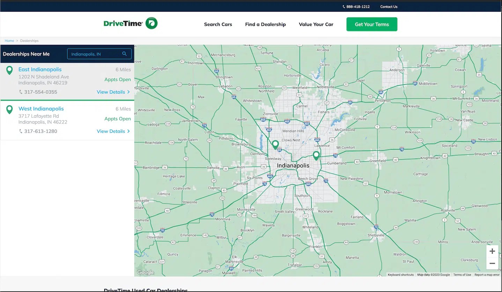The width and height of the screenshot is (502, 292).
Task: Select the map marker east of downtown Indianapolis
Action: (x=316, y=155)
